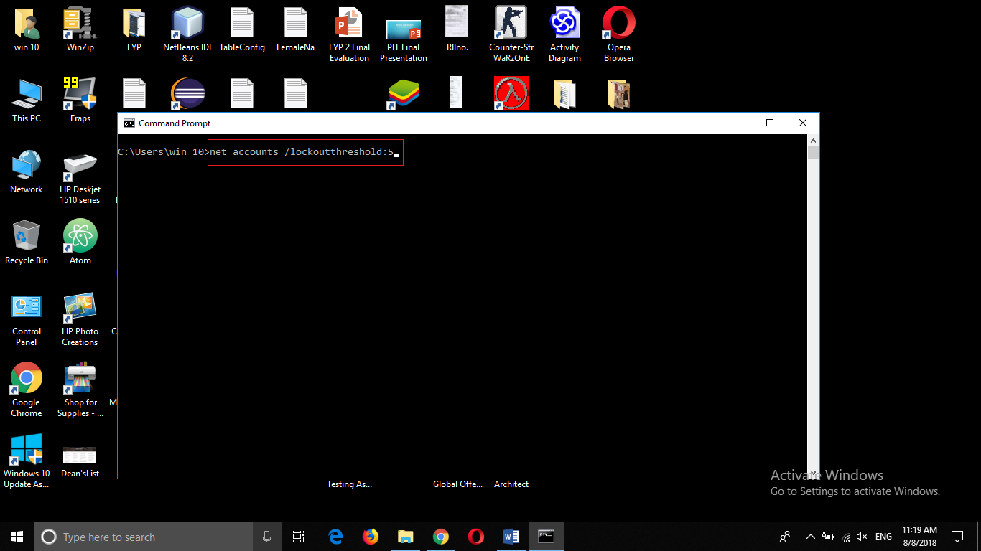Launch Firefox from the taskbar

[370, 536]
